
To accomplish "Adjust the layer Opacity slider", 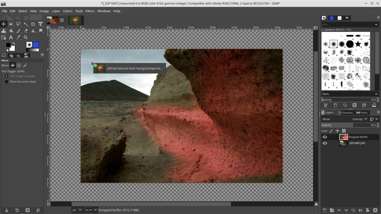I will [350, 125].
